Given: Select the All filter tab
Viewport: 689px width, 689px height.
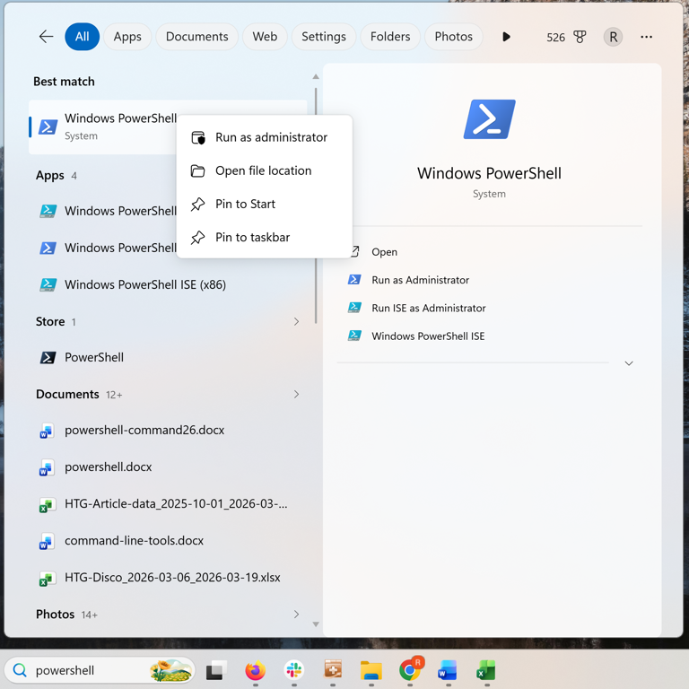Looking at the screenshot, I should pyautogui.click(x=83, y=37).
